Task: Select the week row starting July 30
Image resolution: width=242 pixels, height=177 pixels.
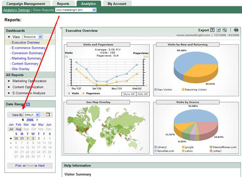Action: [11, 138]
